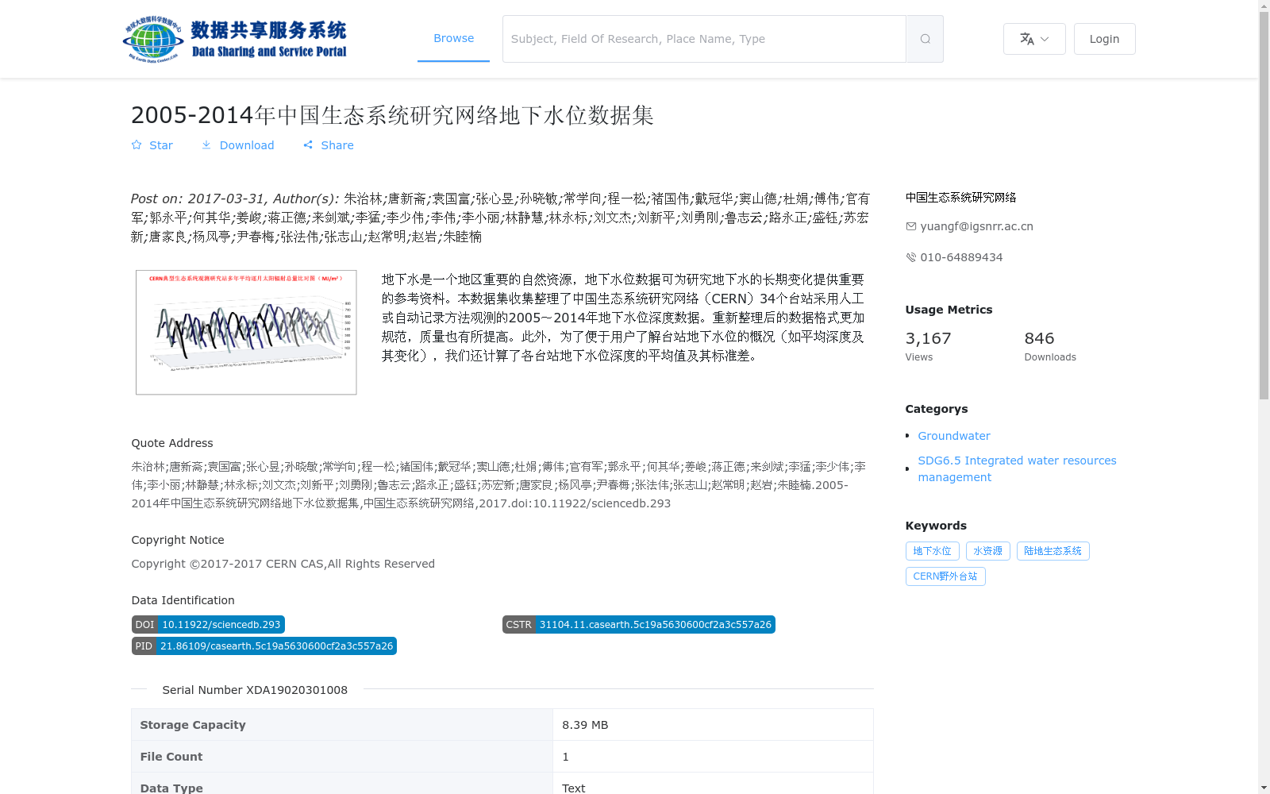Viewport: 1270px width, 794px height.
Task: Select the CERN野外台站 keyword tag
Action: click(945, 576)
